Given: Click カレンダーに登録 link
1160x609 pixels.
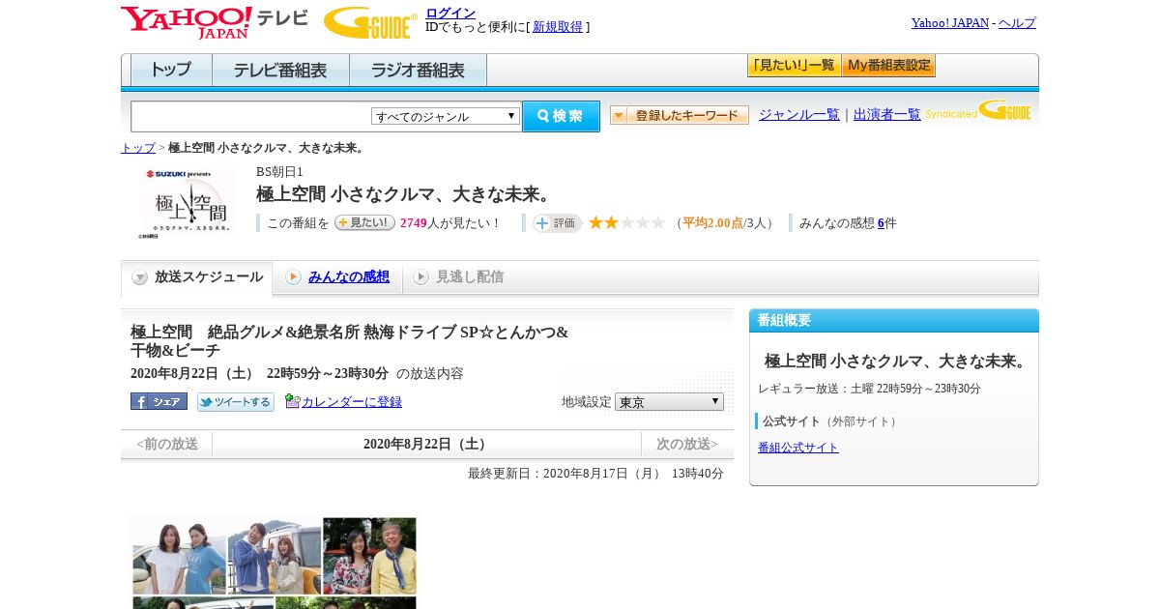Looking at the screenshot, I should click(x=352, y=402).
